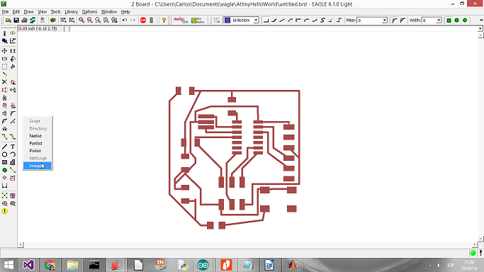The image size is (484, 272).
Task: Open the yellow Help question mark
Action: 164,21
